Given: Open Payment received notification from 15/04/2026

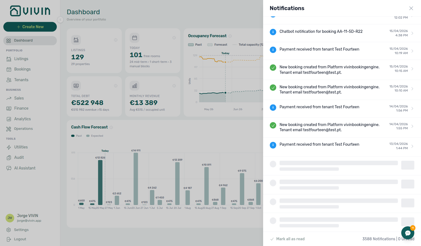Looking at the screenshot, I should pos(342,51).
